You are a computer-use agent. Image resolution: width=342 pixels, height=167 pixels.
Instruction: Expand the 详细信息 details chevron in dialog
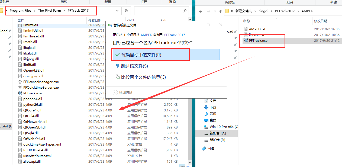[115, 92]
